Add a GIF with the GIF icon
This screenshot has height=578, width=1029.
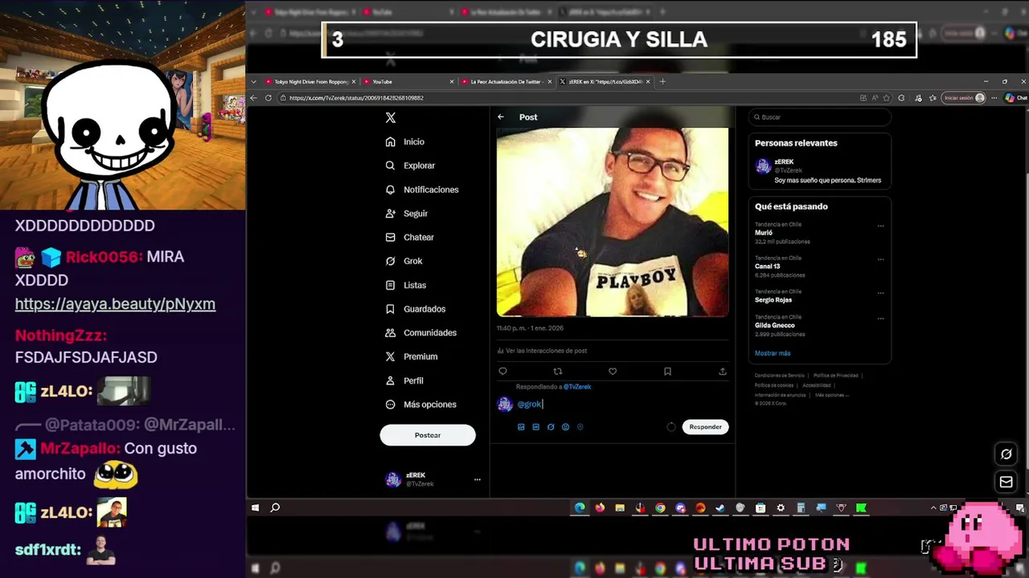535,427
